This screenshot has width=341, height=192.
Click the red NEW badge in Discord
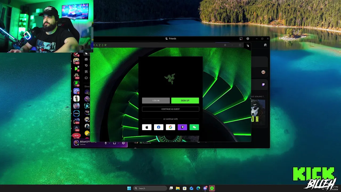[76, 135]
